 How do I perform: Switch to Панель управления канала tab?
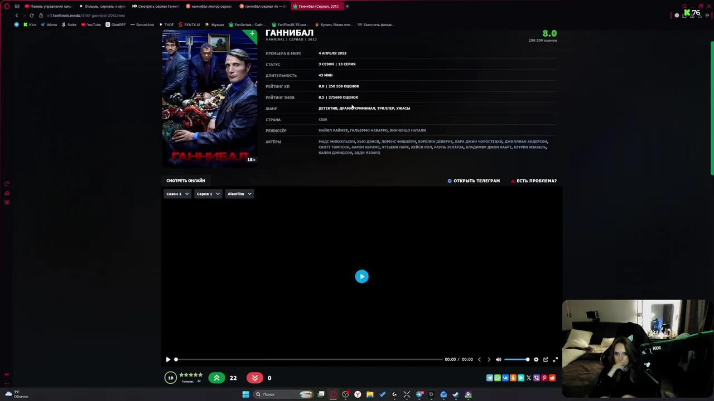tap(48, 6)
